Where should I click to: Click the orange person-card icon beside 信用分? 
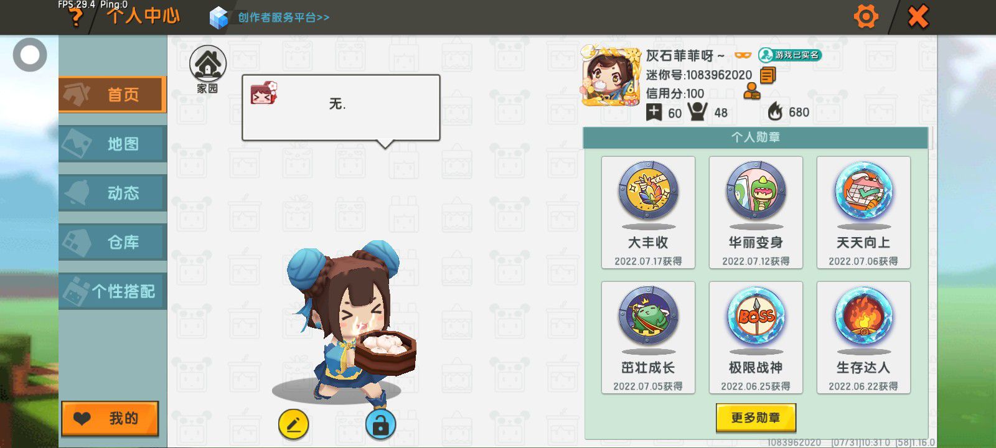752,91
